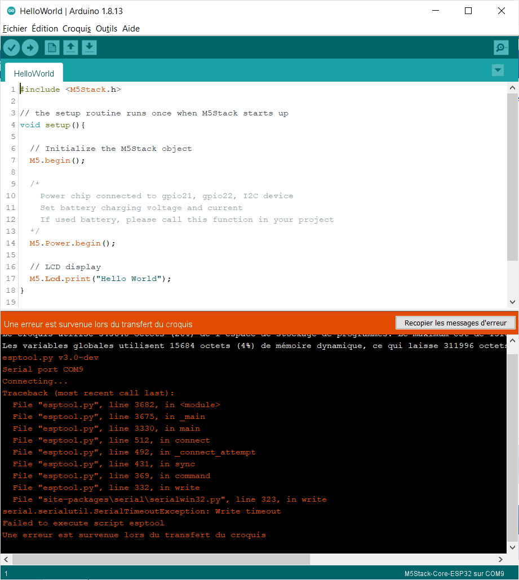Click the Arduino logo in title bar

tap(11, 11)
